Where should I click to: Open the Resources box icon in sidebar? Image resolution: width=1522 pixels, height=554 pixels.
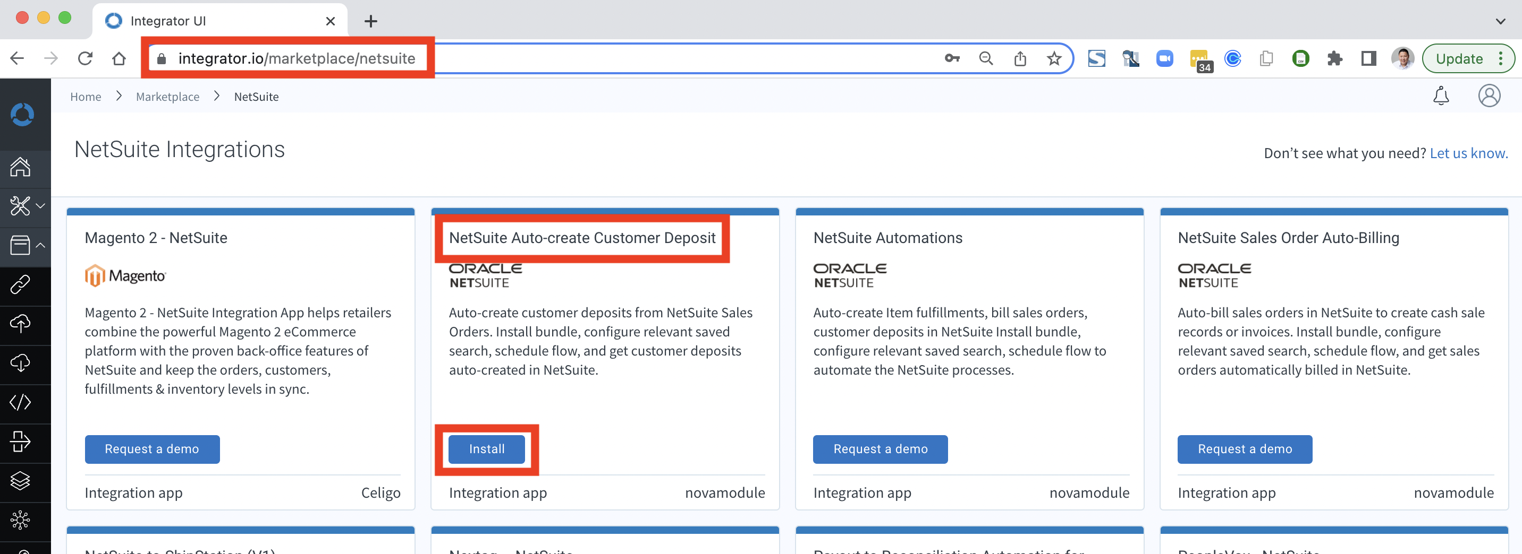pyautogui.click(x=20, y=245)
